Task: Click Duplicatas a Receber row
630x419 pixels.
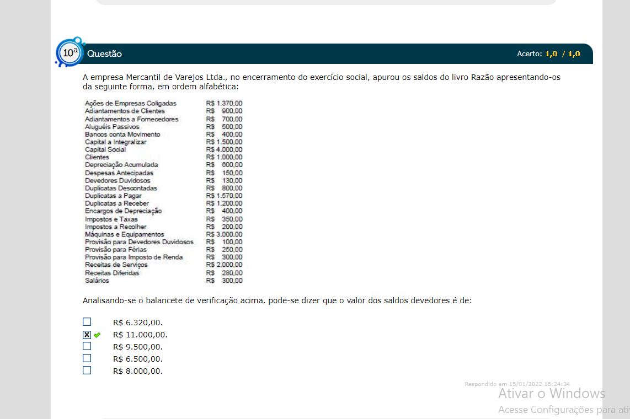Action: 163,203
